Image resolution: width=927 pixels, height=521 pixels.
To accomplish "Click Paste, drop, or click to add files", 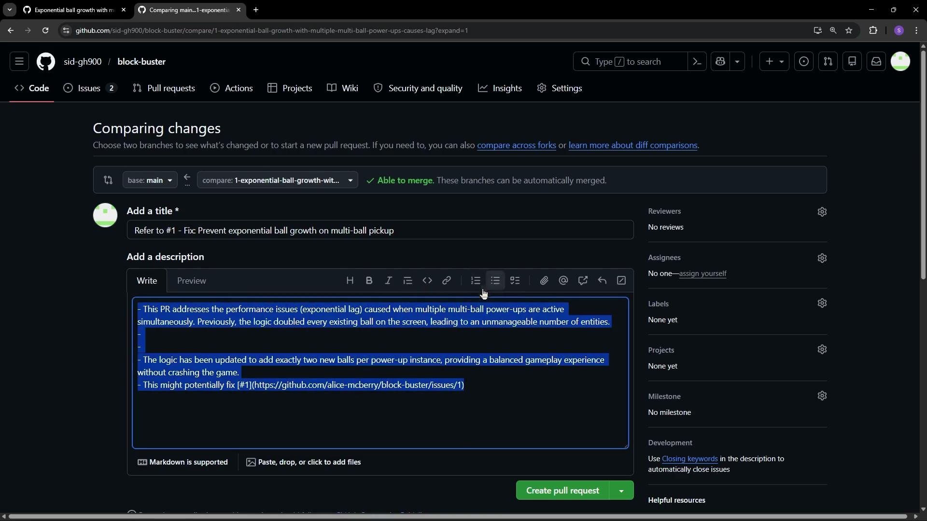I will [304, 462].
